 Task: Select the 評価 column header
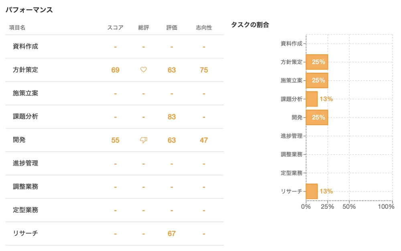172,28
